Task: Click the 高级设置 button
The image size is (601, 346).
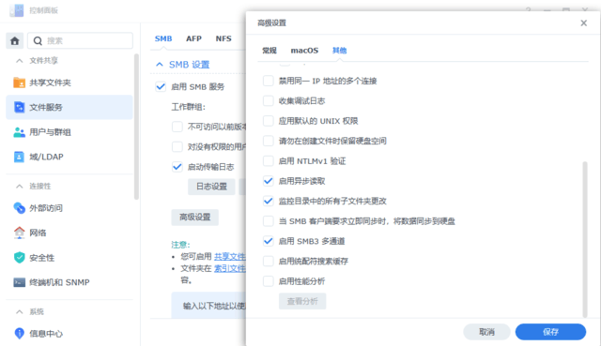Action: tap(195, 217)
